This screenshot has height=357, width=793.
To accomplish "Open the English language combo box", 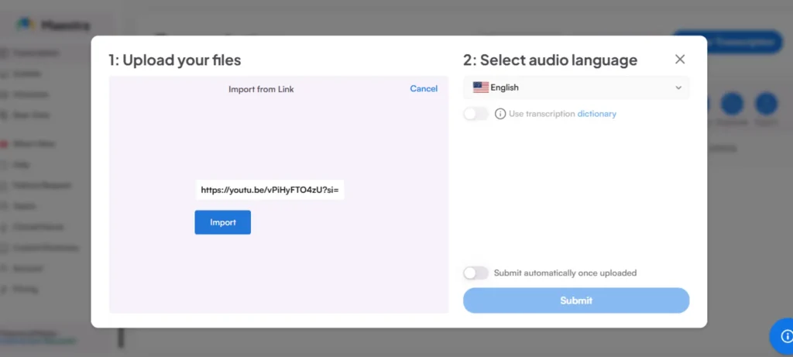I will (575, 88).
